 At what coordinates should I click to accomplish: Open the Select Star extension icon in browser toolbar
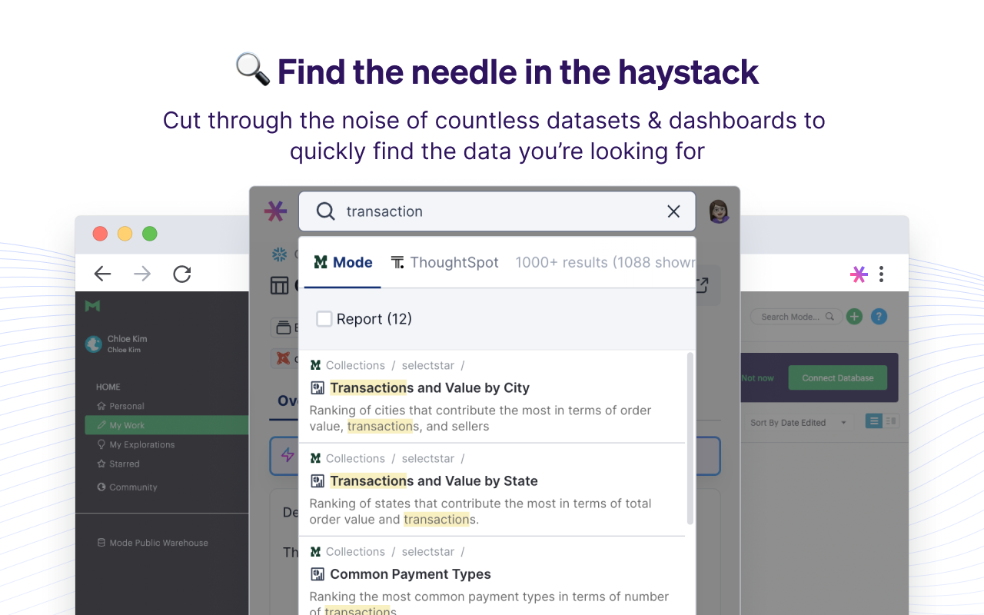click(859, 274)
